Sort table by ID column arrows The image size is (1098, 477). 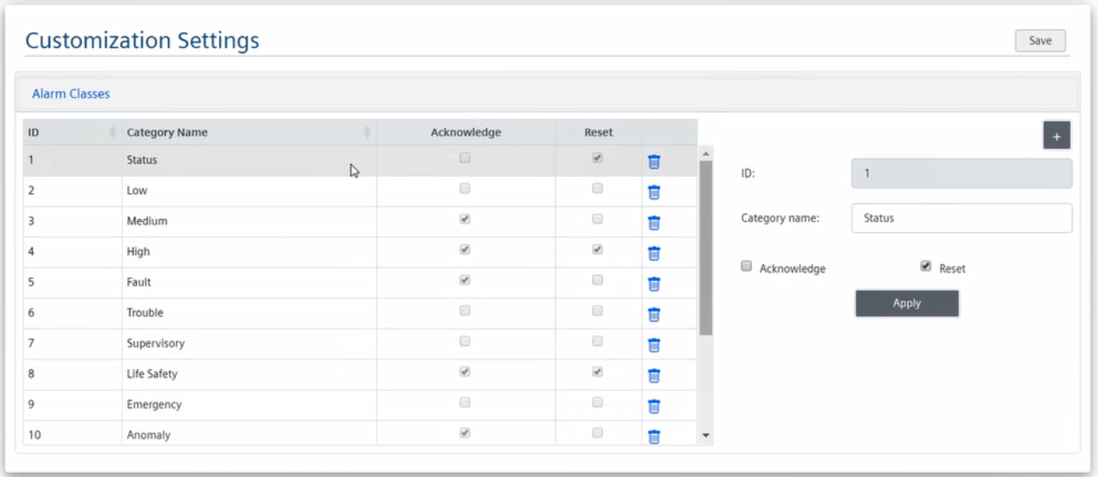(x=112, y=132)
